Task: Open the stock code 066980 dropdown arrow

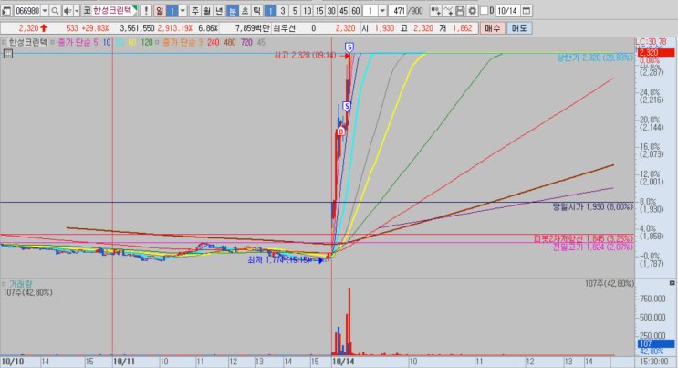Action: click(45, 10)
